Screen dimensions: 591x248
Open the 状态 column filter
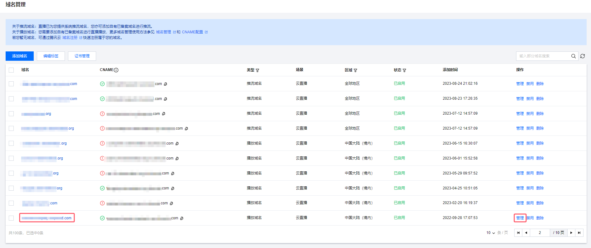pos(404,70)
